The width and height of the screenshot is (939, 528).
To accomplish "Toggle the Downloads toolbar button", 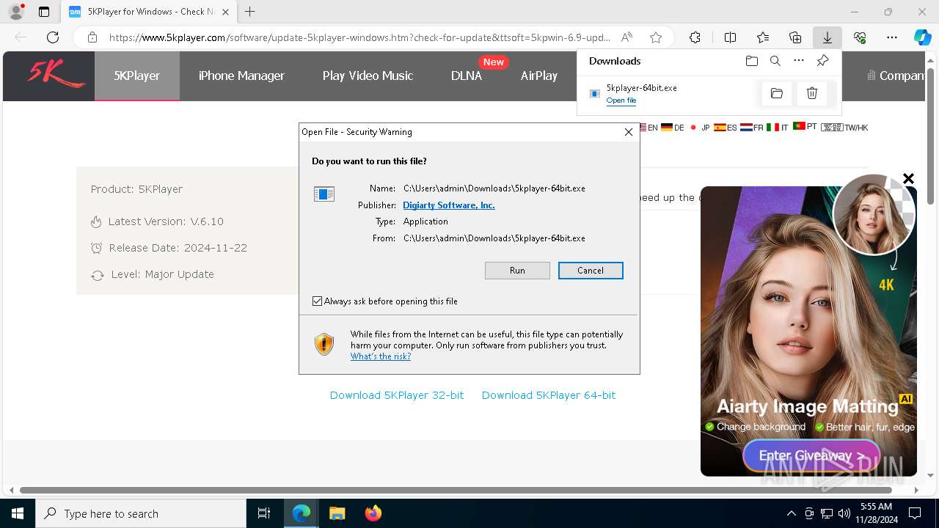I will 827,37.
